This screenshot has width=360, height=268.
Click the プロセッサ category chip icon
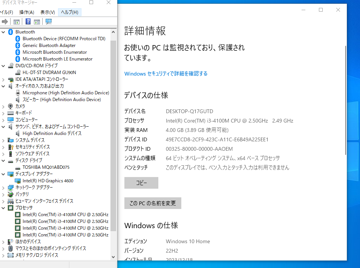click(11, 208)
